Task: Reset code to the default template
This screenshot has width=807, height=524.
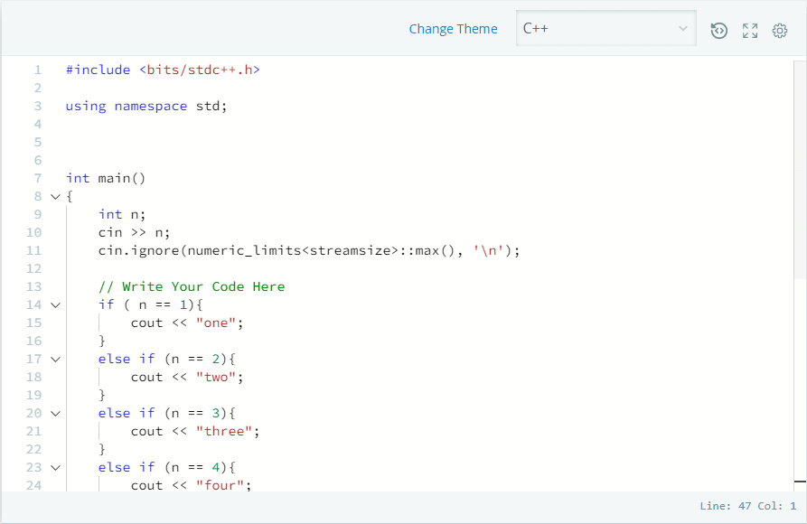Action: click(x=718, y=30)
